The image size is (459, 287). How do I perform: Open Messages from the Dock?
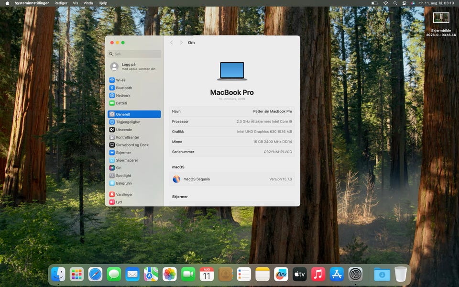coord(114,275)
